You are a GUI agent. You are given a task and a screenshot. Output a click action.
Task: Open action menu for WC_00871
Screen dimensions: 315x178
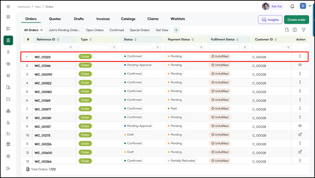(x=300, y=108)
